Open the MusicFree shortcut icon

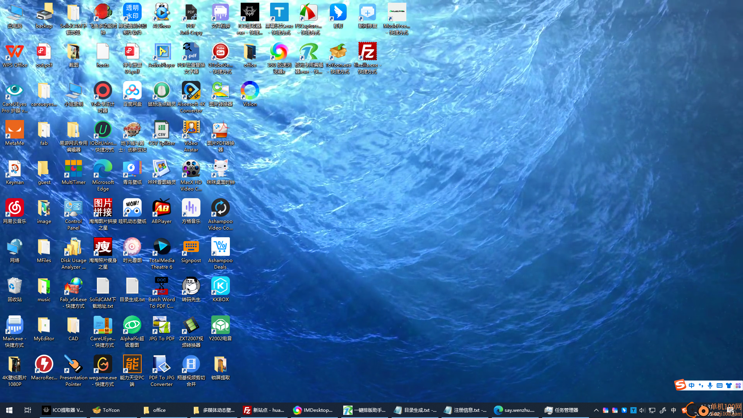pos(397,19)
